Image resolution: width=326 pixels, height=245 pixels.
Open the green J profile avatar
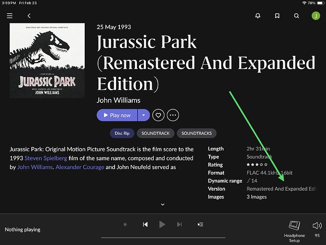(x=315, y=16)
